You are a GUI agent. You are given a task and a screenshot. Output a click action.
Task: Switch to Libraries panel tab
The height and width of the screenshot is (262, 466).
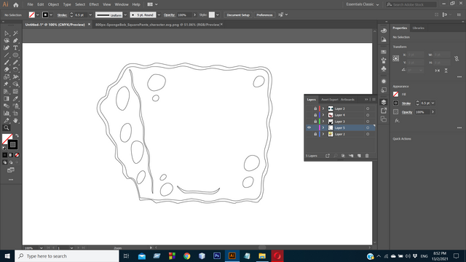419,28
